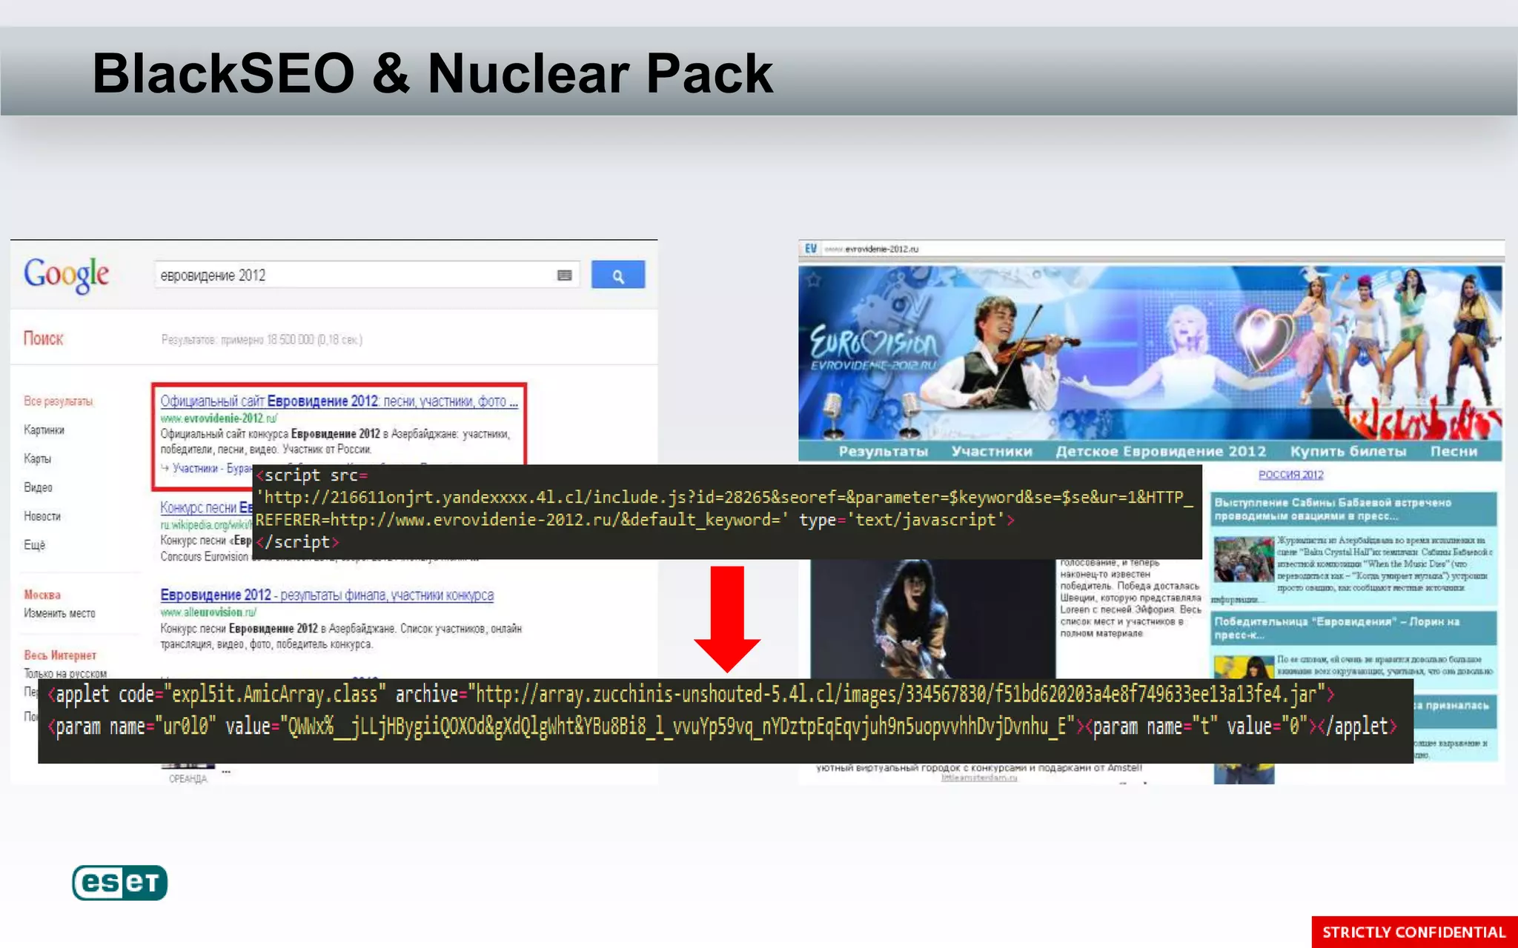Open the 'Евровидение 2012 - результаты финала' result
The height and width of the screenshot is (948, 1518).
click(327, 595)
